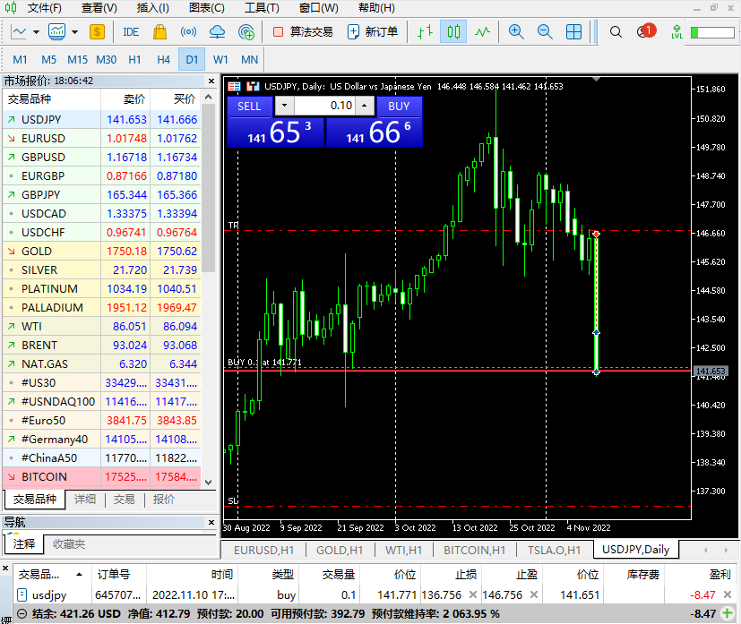Close usdjpy position with X
The height and width of the screenshot is (624, 741).
coord(728,594)
